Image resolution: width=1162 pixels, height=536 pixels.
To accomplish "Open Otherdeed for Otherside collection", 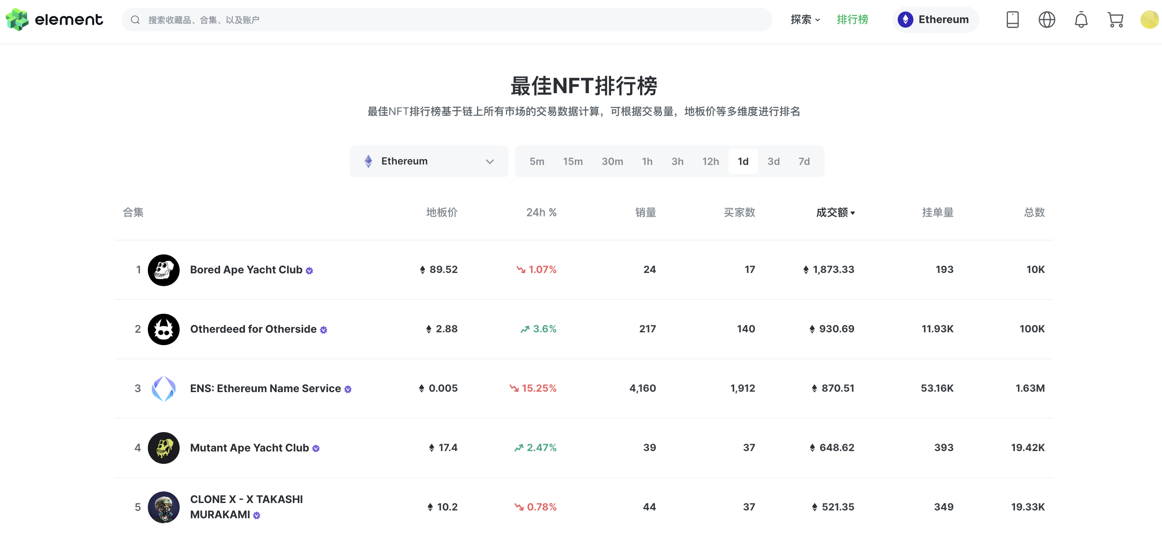I will [253, 329].
